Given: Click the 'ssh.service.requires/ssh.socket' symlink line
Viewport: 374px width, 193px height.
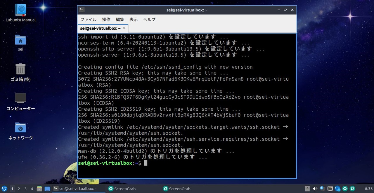Looking at the screenshot, I should (183, 139).
